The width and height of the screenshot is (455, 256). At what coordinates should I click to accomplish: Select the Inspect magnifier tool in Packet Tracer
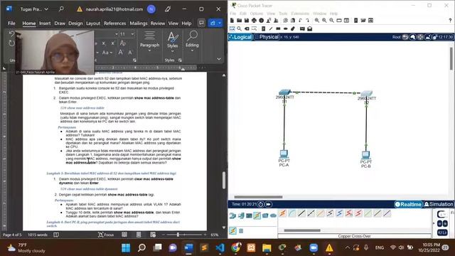(x=239, y=28)
